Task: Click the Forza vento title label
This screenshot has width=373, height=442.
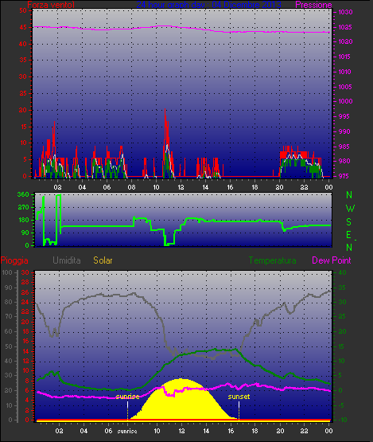Action: click(51, 5)
